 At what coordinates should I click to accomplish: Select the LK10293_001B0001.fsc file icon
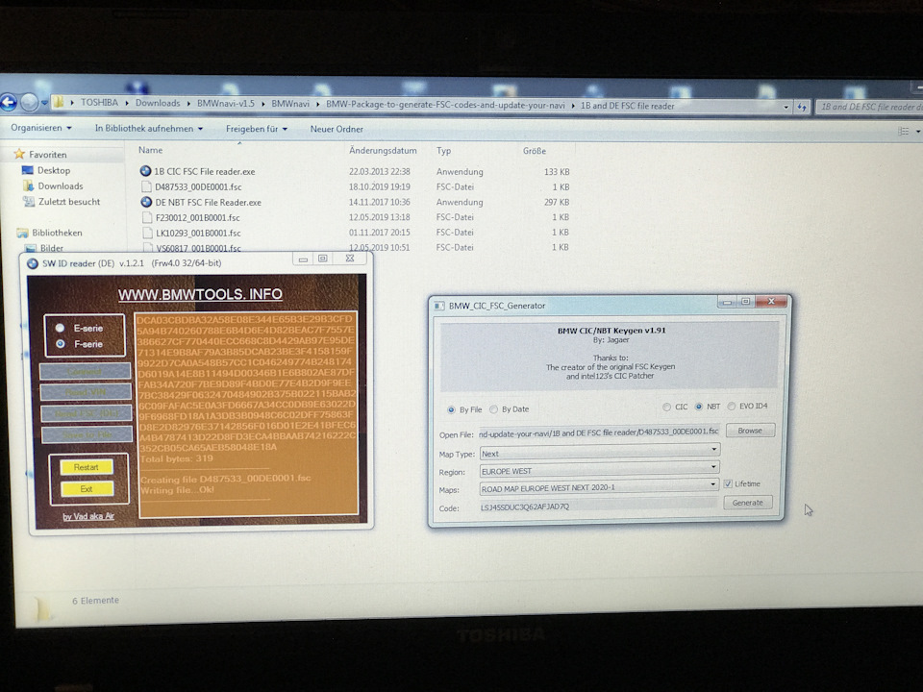147,233
